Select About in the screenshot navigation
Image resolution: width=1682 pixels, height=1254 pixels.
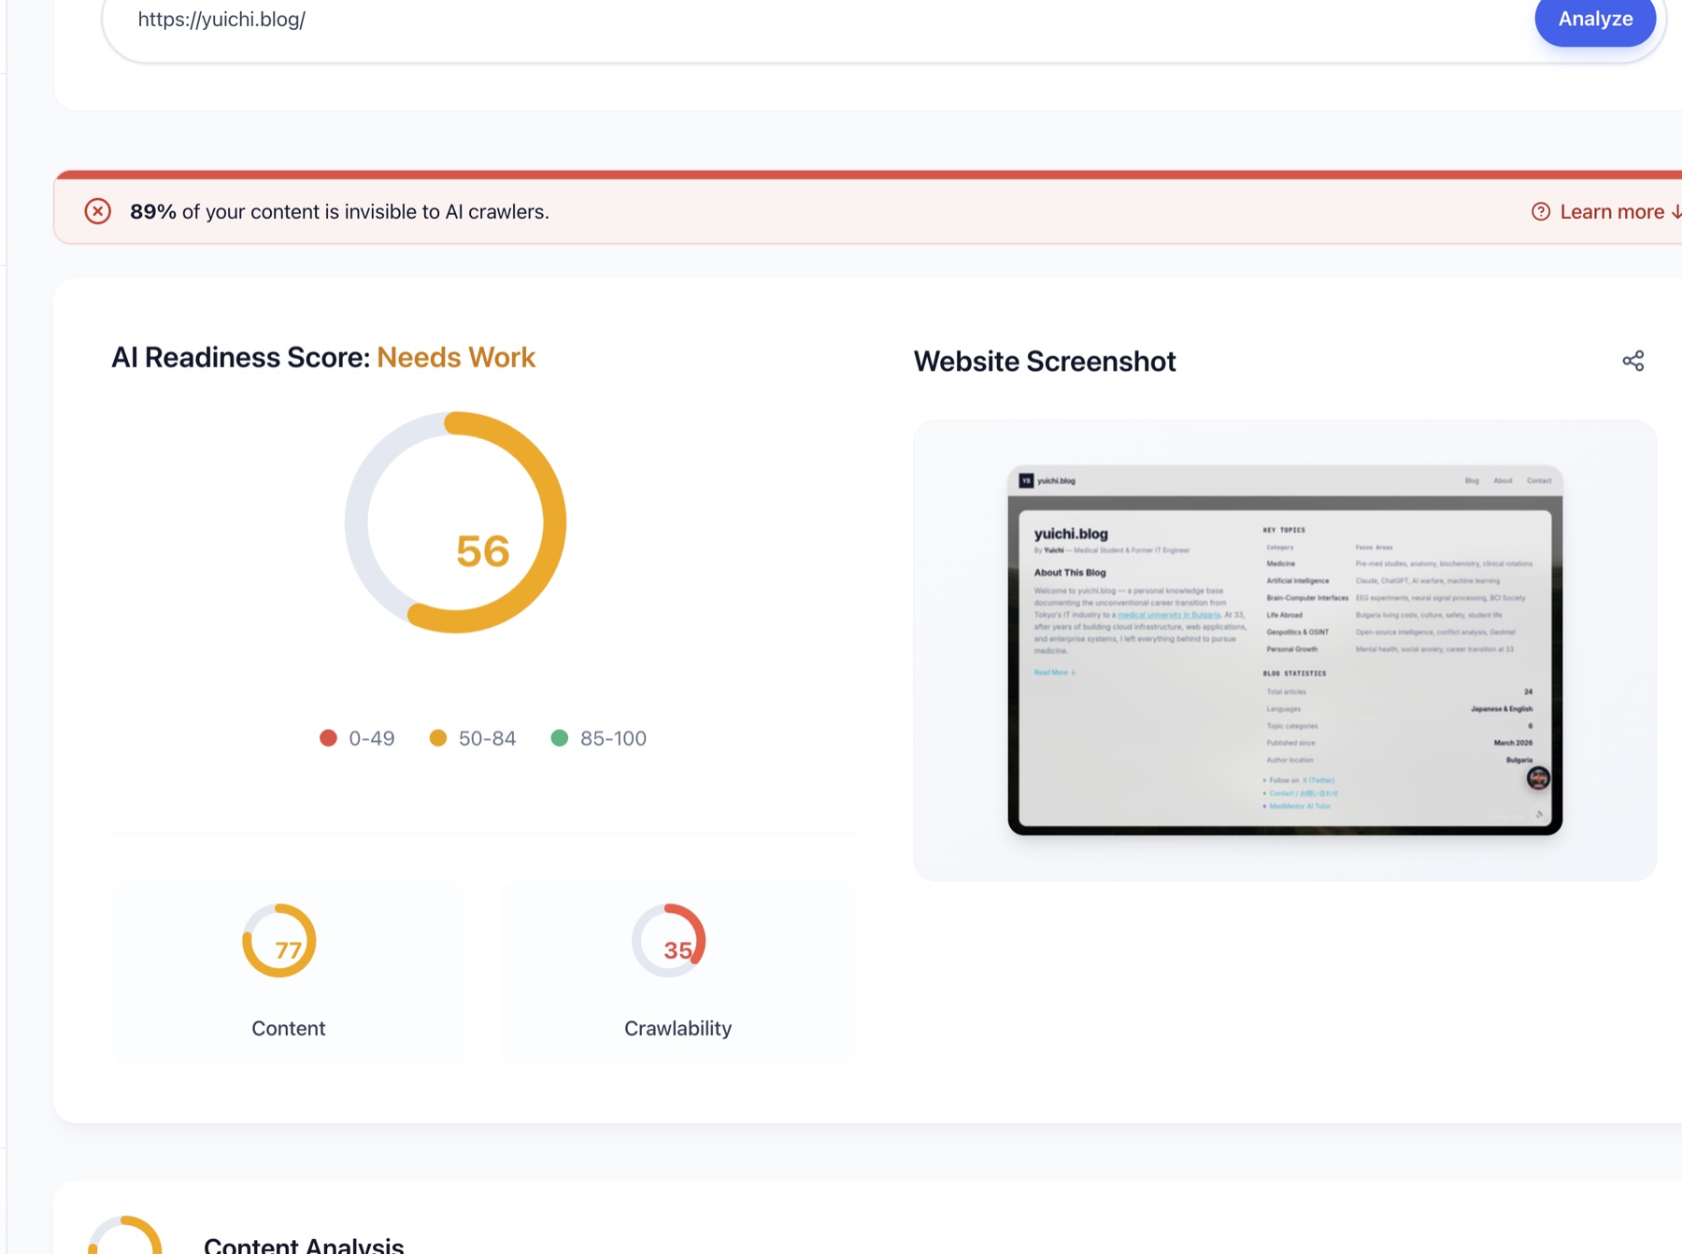click(1504, 480)
